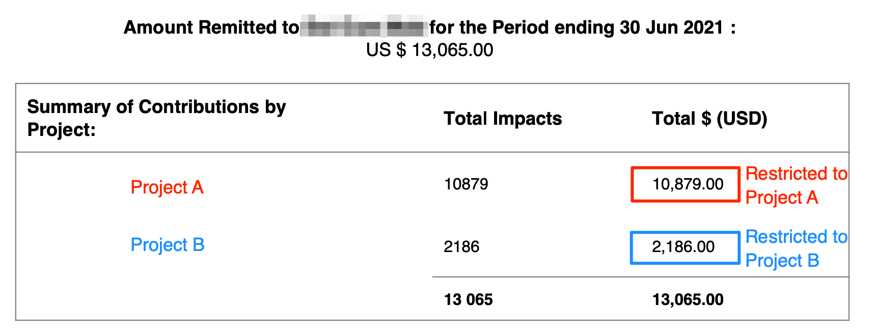This screenshot has height=334, width=875.
Task: Click the words "for the Period ending"
Action: 522,27
